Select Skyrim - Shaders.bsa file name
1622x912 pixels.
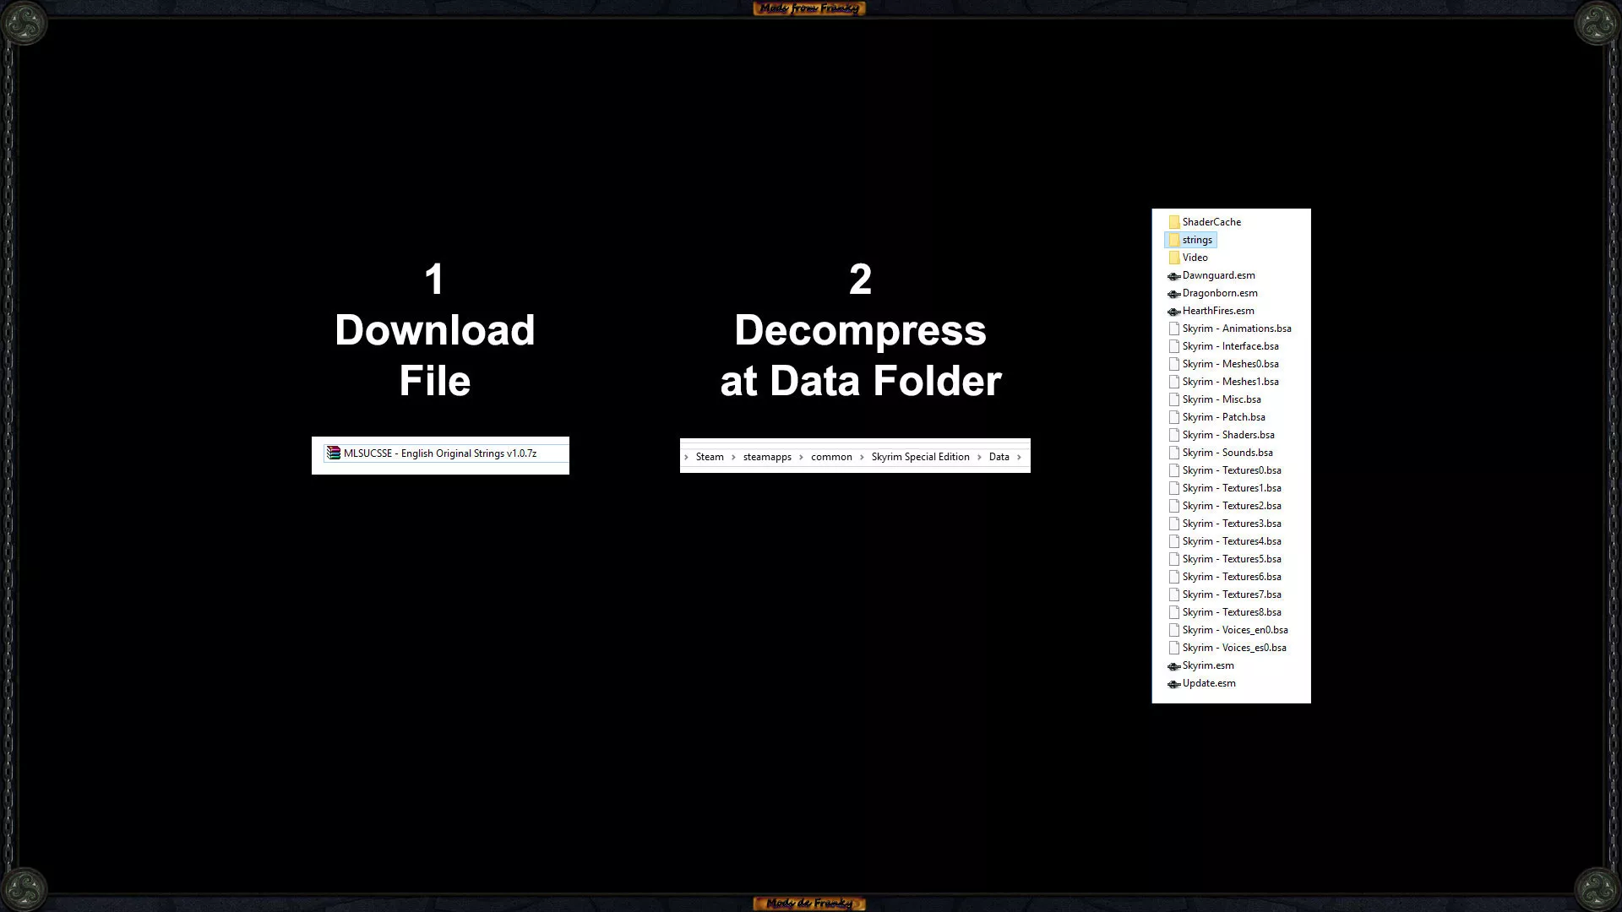1228,435
